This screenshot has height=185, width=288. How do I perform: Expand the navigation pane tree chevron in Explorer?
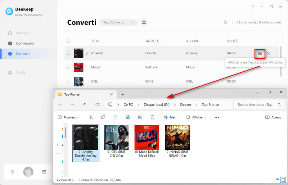[58, 145]
